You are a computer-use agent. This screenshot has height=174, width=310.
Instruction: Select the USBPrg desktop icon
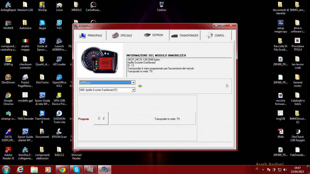coord(8,61)
